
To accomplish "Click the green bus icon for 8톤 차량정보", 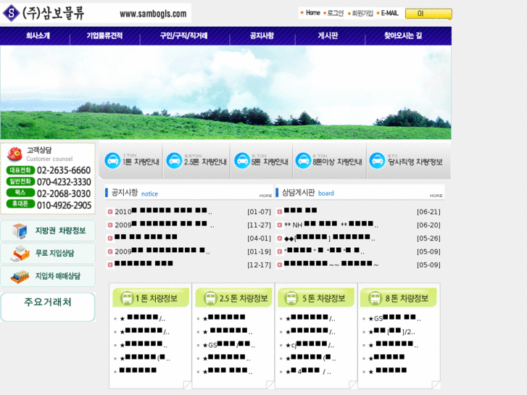I will coord(374,298).
